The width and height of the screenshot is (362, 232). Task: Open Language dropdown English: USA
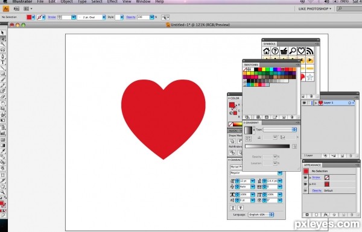click(x=261, y=215)
